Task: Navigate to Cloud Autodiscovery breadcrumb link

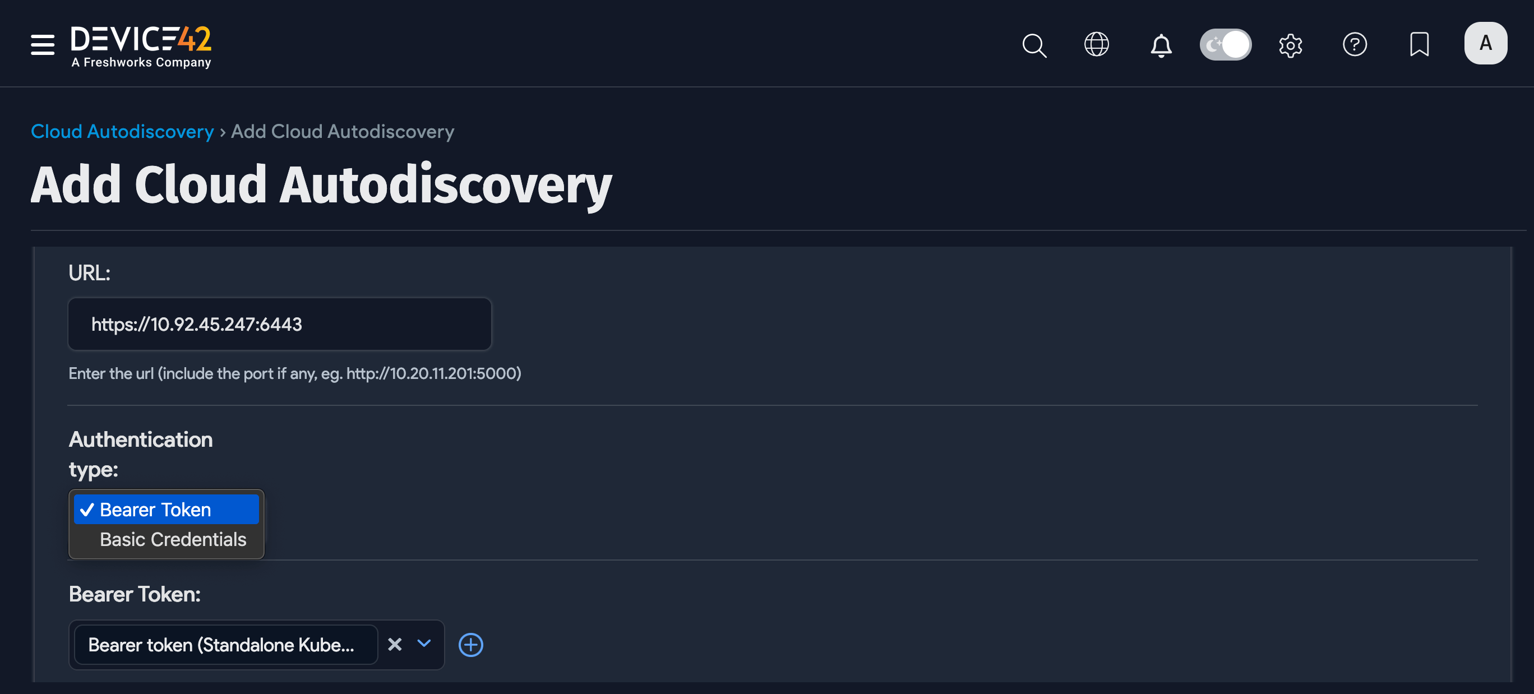Action: [122, 131]
